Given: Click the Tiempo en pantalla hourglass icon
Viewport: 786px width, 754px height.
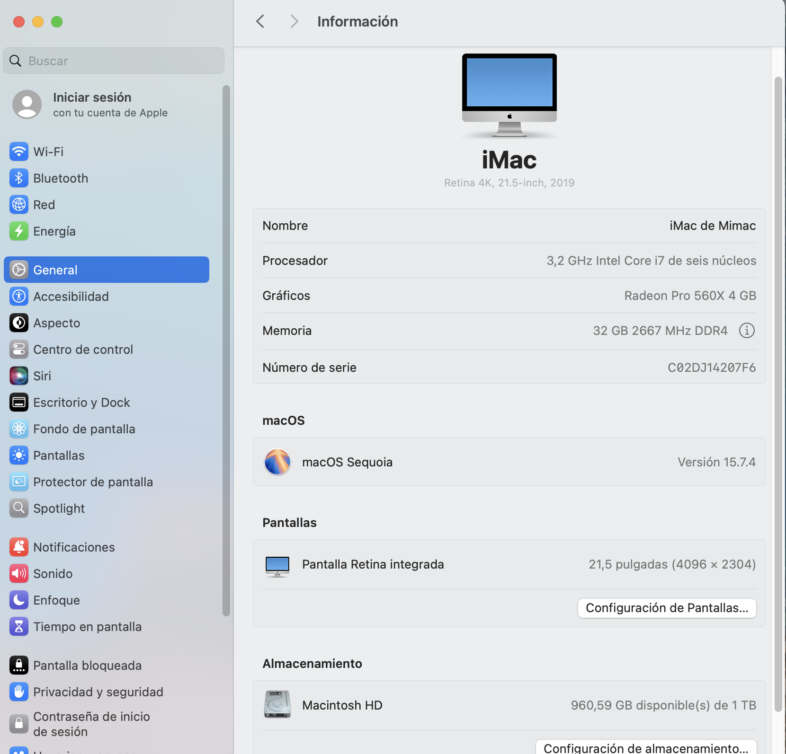Looking at the screenshot, I should [x=19, y=627].
